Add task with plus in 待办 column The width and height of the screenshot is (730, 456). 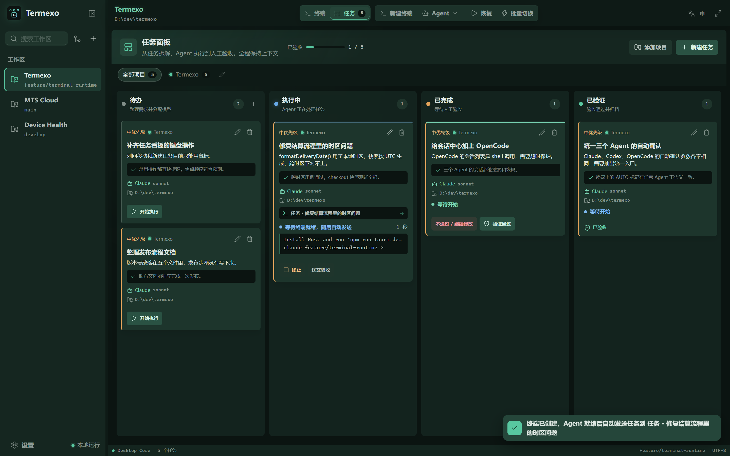tap(253, 104)
